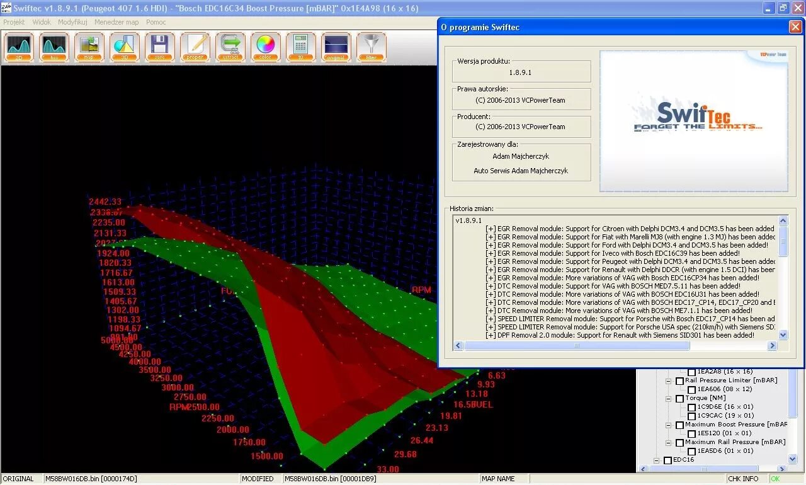Click the CHK INFO OK status
The height and width of the screenshot is (485, 806).
775,479
